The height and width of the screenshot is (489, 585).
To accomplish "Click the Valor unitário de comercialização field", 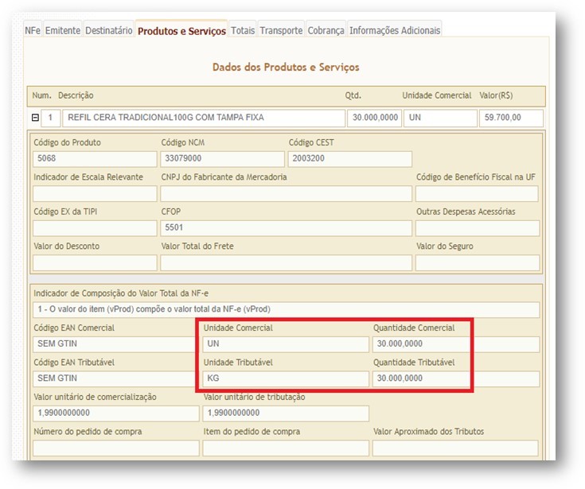I will point(115,413).
